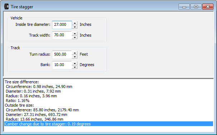Click the 'Degrees' unit label
The image size is (217, 135).
(87, 65)
